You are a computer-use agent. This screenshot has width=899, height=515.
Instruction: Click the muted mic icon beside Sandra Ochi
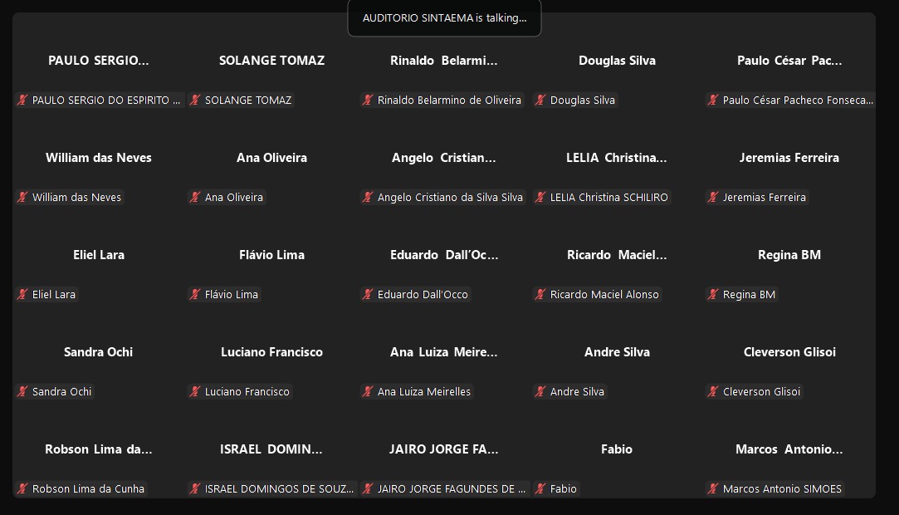pos(22,392)
